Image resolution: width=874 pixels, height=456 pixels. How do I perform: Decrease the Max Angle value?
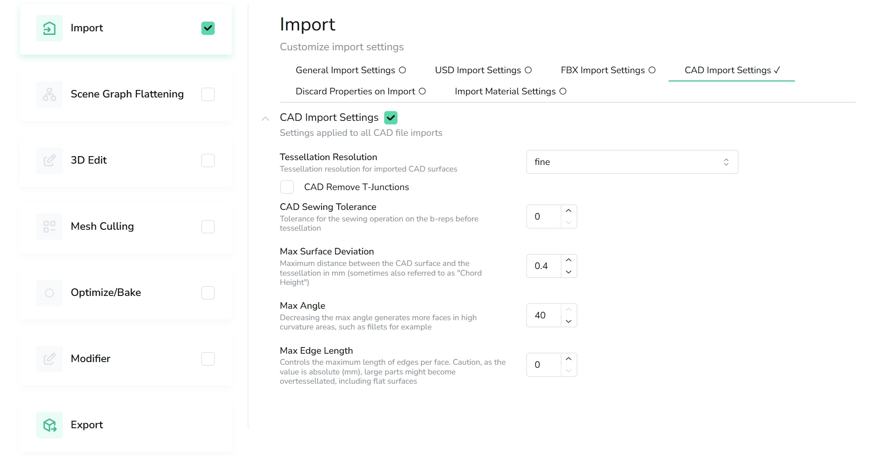[x=568, y=321]
